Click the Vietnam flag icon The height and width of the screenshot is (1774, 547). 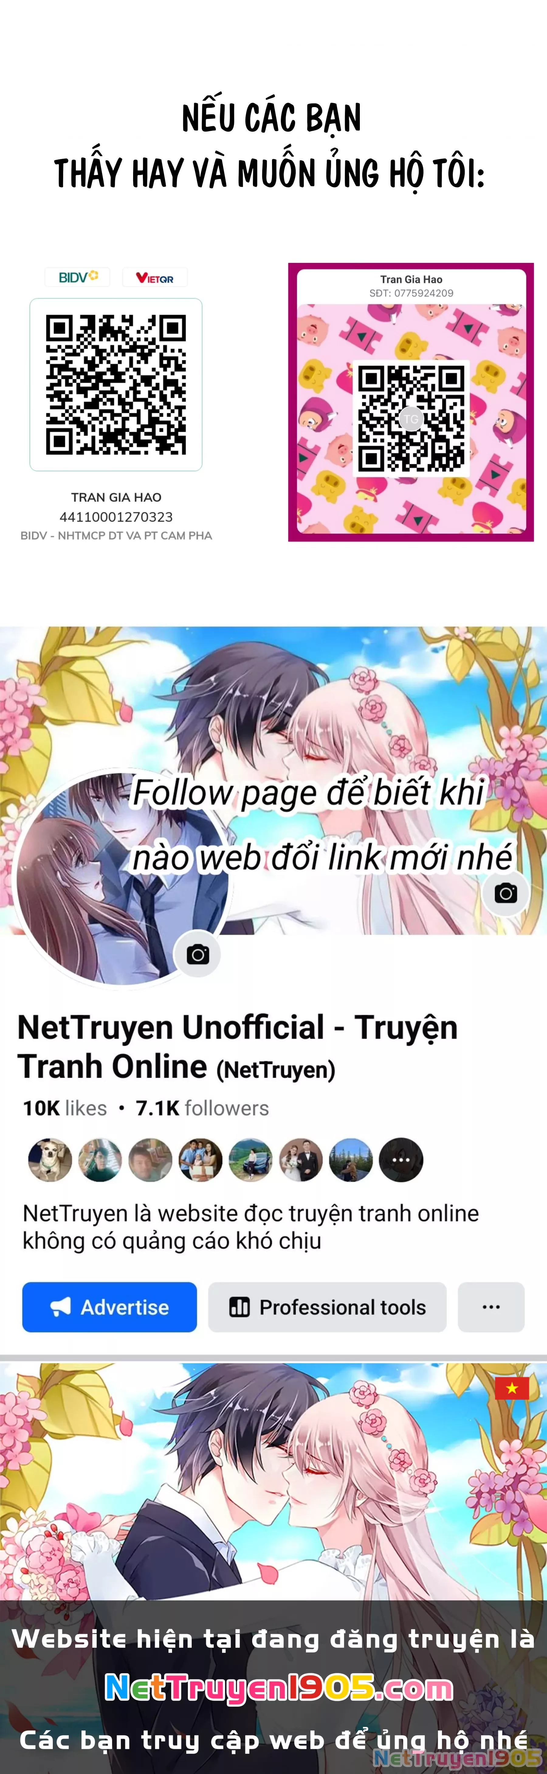pyautogui.click(x=511, y=1388)
